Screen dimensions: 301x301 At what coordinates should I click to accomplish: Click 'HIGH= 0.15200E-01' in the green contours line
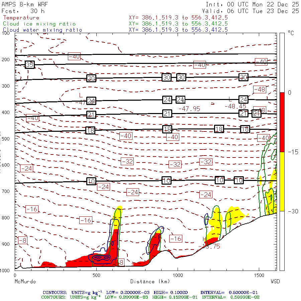click(175, 297)
